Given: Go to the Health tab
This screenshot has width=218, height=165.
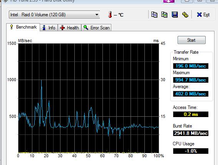Looking at the screenshot, I should (x=69, y=28).
